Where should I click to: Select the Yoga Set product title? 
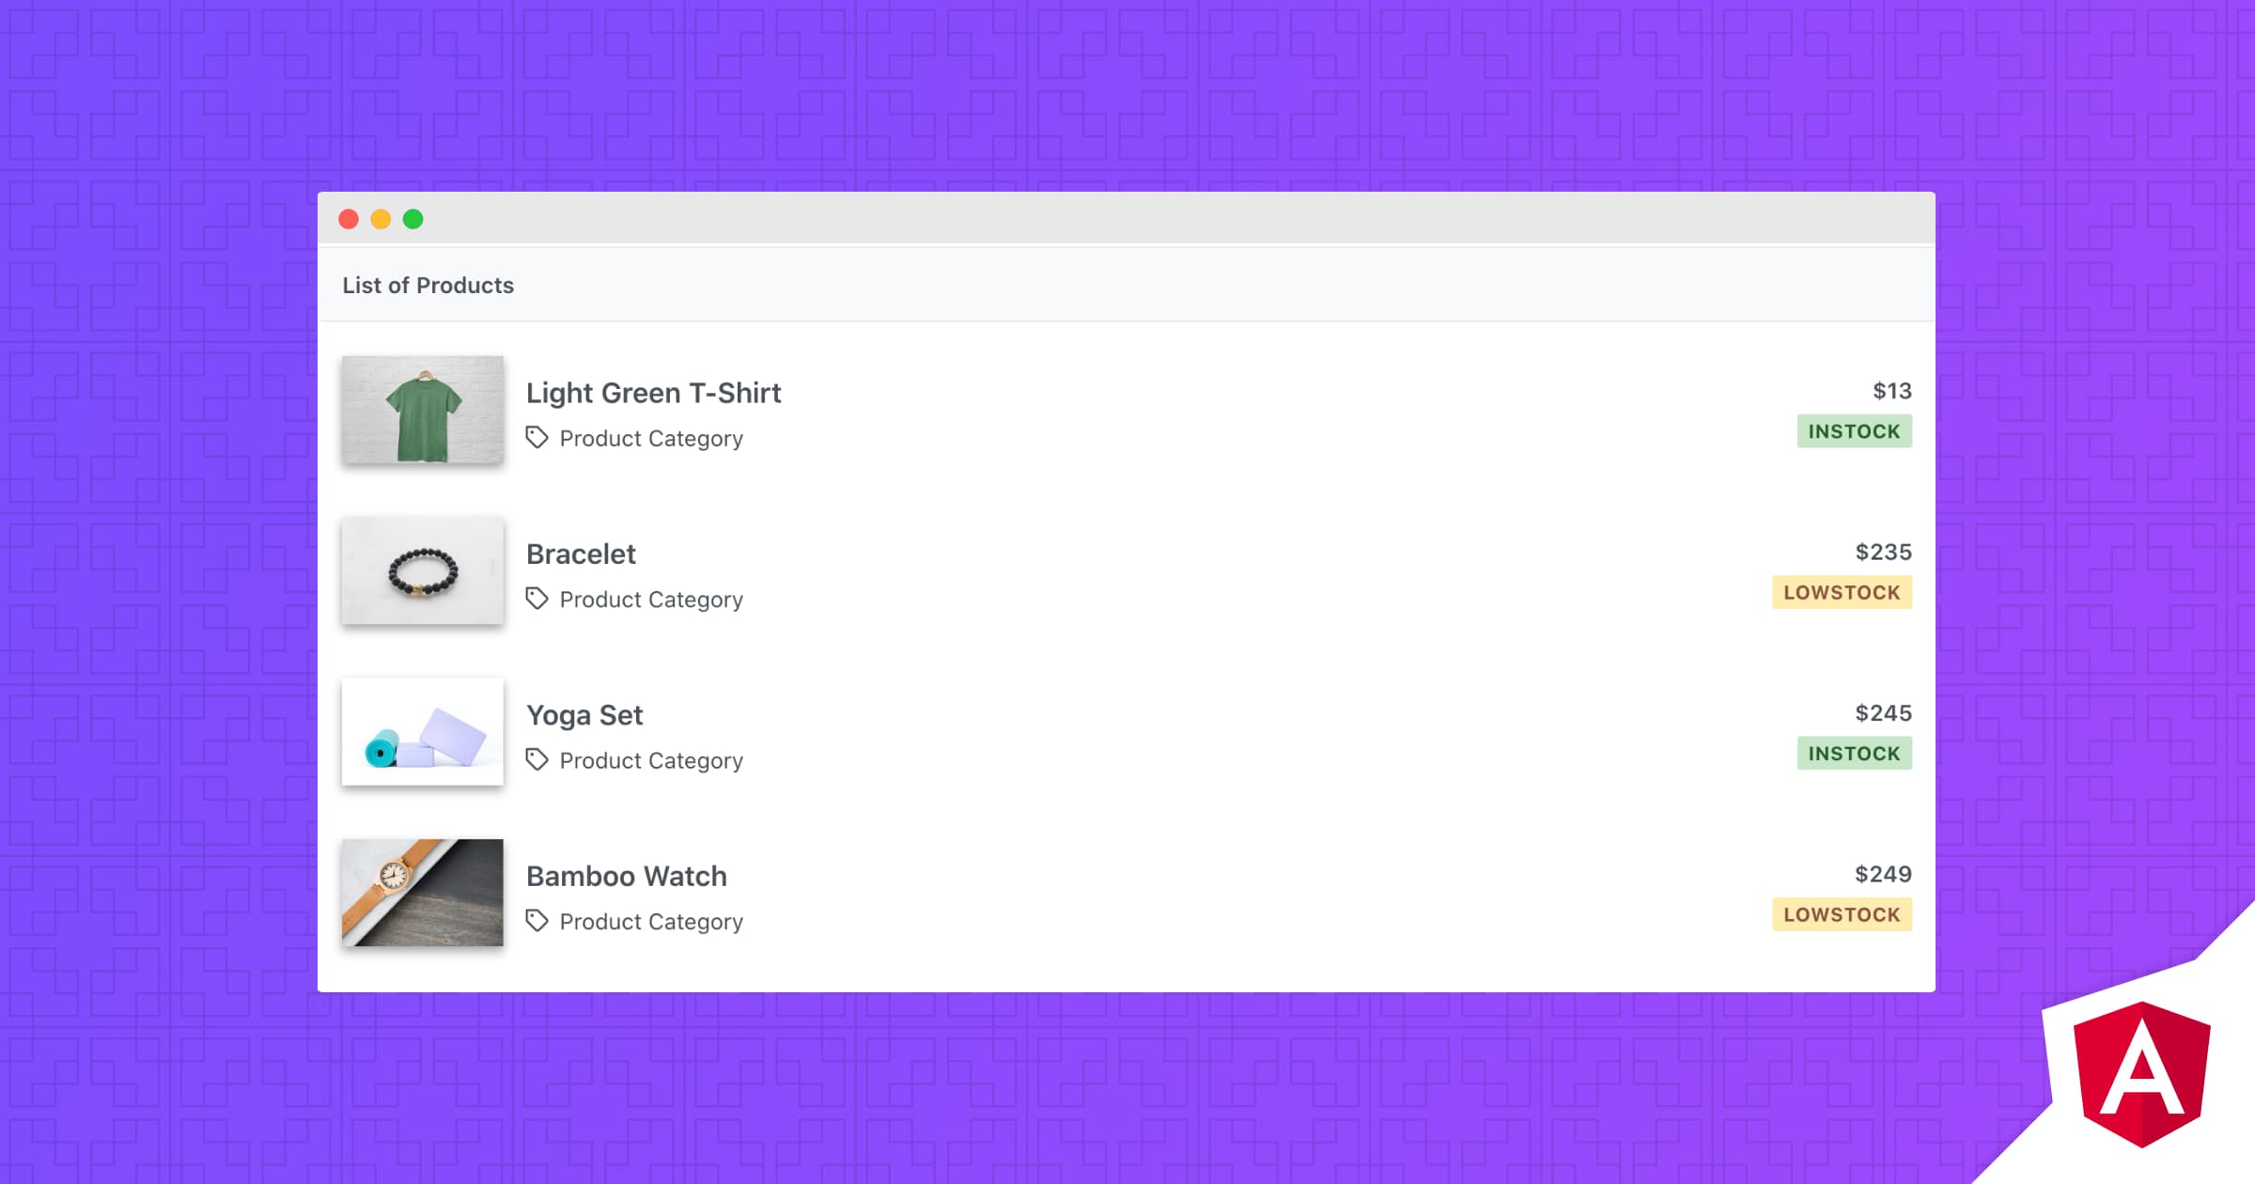[584, 715]
